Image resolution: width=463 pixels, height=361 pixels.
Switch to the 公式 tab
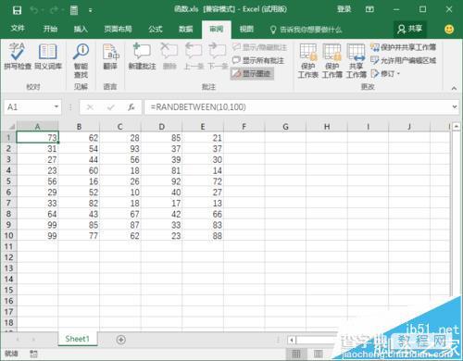156,29
